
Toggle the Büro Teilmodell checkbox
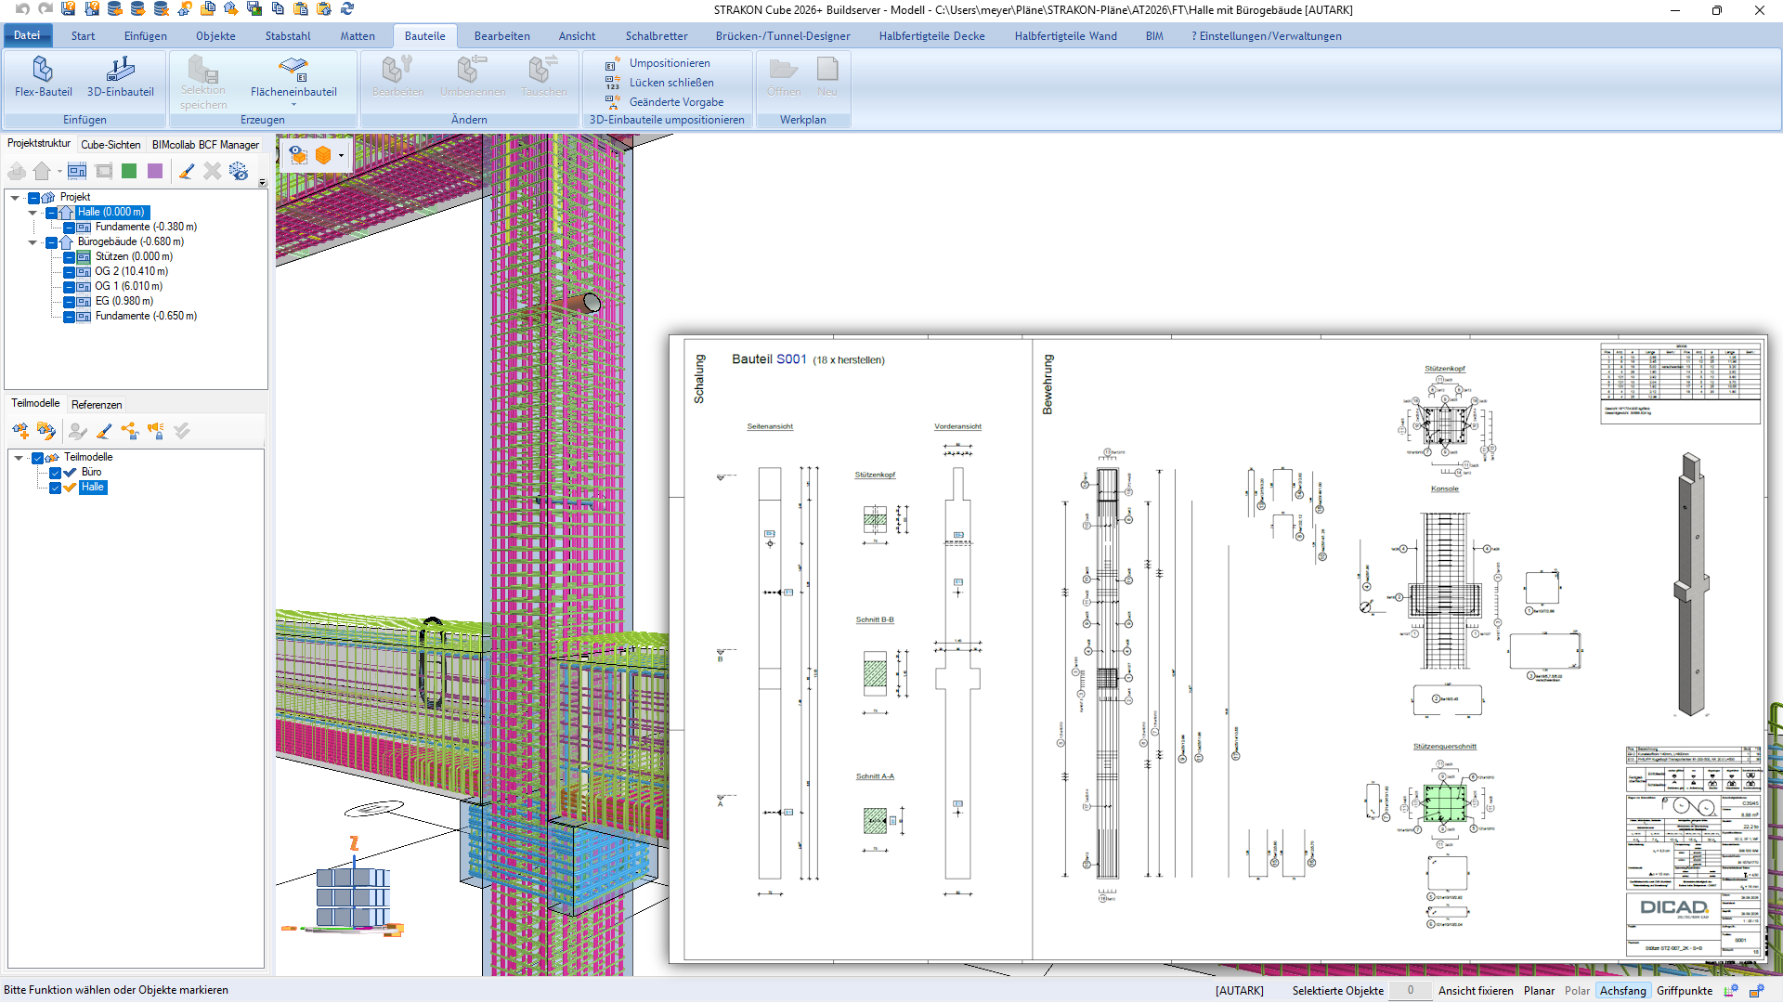[55, 473]
